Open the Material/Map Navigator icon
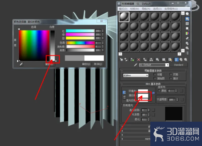This screenshot has height=146, width=202. [187, 53]
